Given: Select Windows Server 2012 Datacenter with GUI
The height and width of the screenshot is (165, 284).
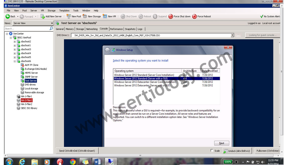Looking at the screenshot, I should coord(167,86).
